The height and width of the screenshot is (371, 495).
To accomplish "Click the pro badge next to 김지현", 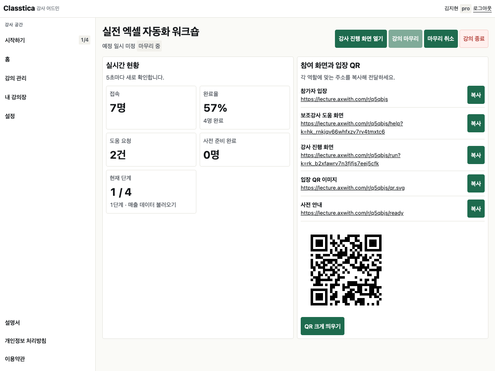I will click(x=466, y=8).
